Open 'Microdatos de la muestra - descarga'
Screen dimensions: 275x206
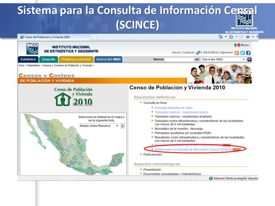(x=178, y=129)
